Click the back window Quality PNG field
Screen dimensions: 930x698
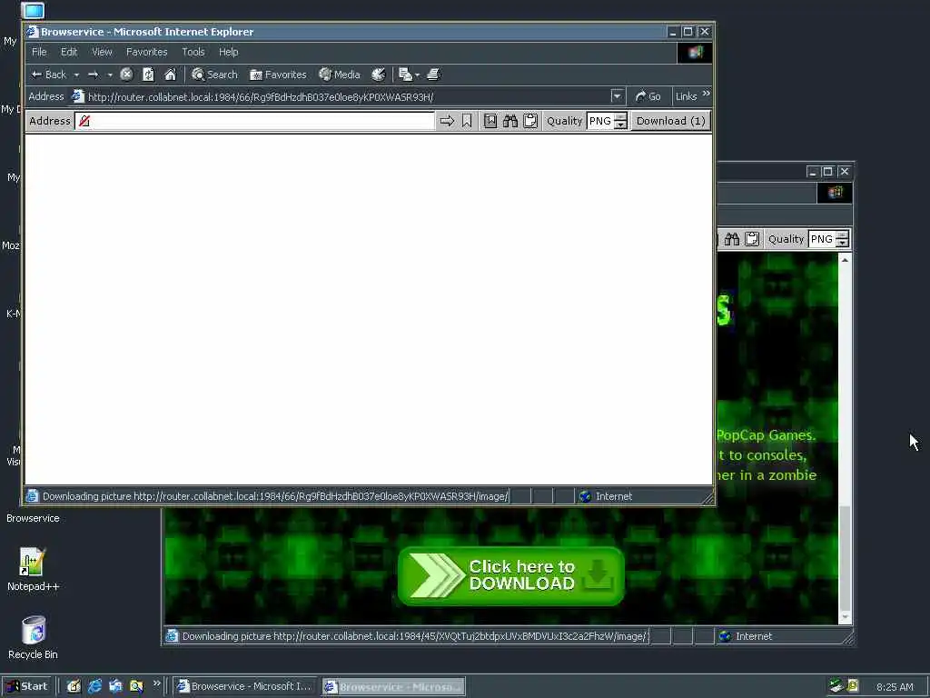click(821, 239)
